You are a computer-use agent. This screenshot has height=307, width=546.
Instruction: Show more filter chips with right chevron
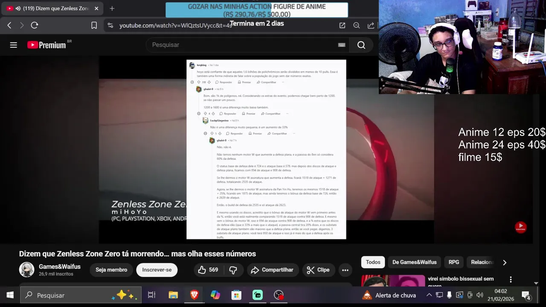coord(505,262)
